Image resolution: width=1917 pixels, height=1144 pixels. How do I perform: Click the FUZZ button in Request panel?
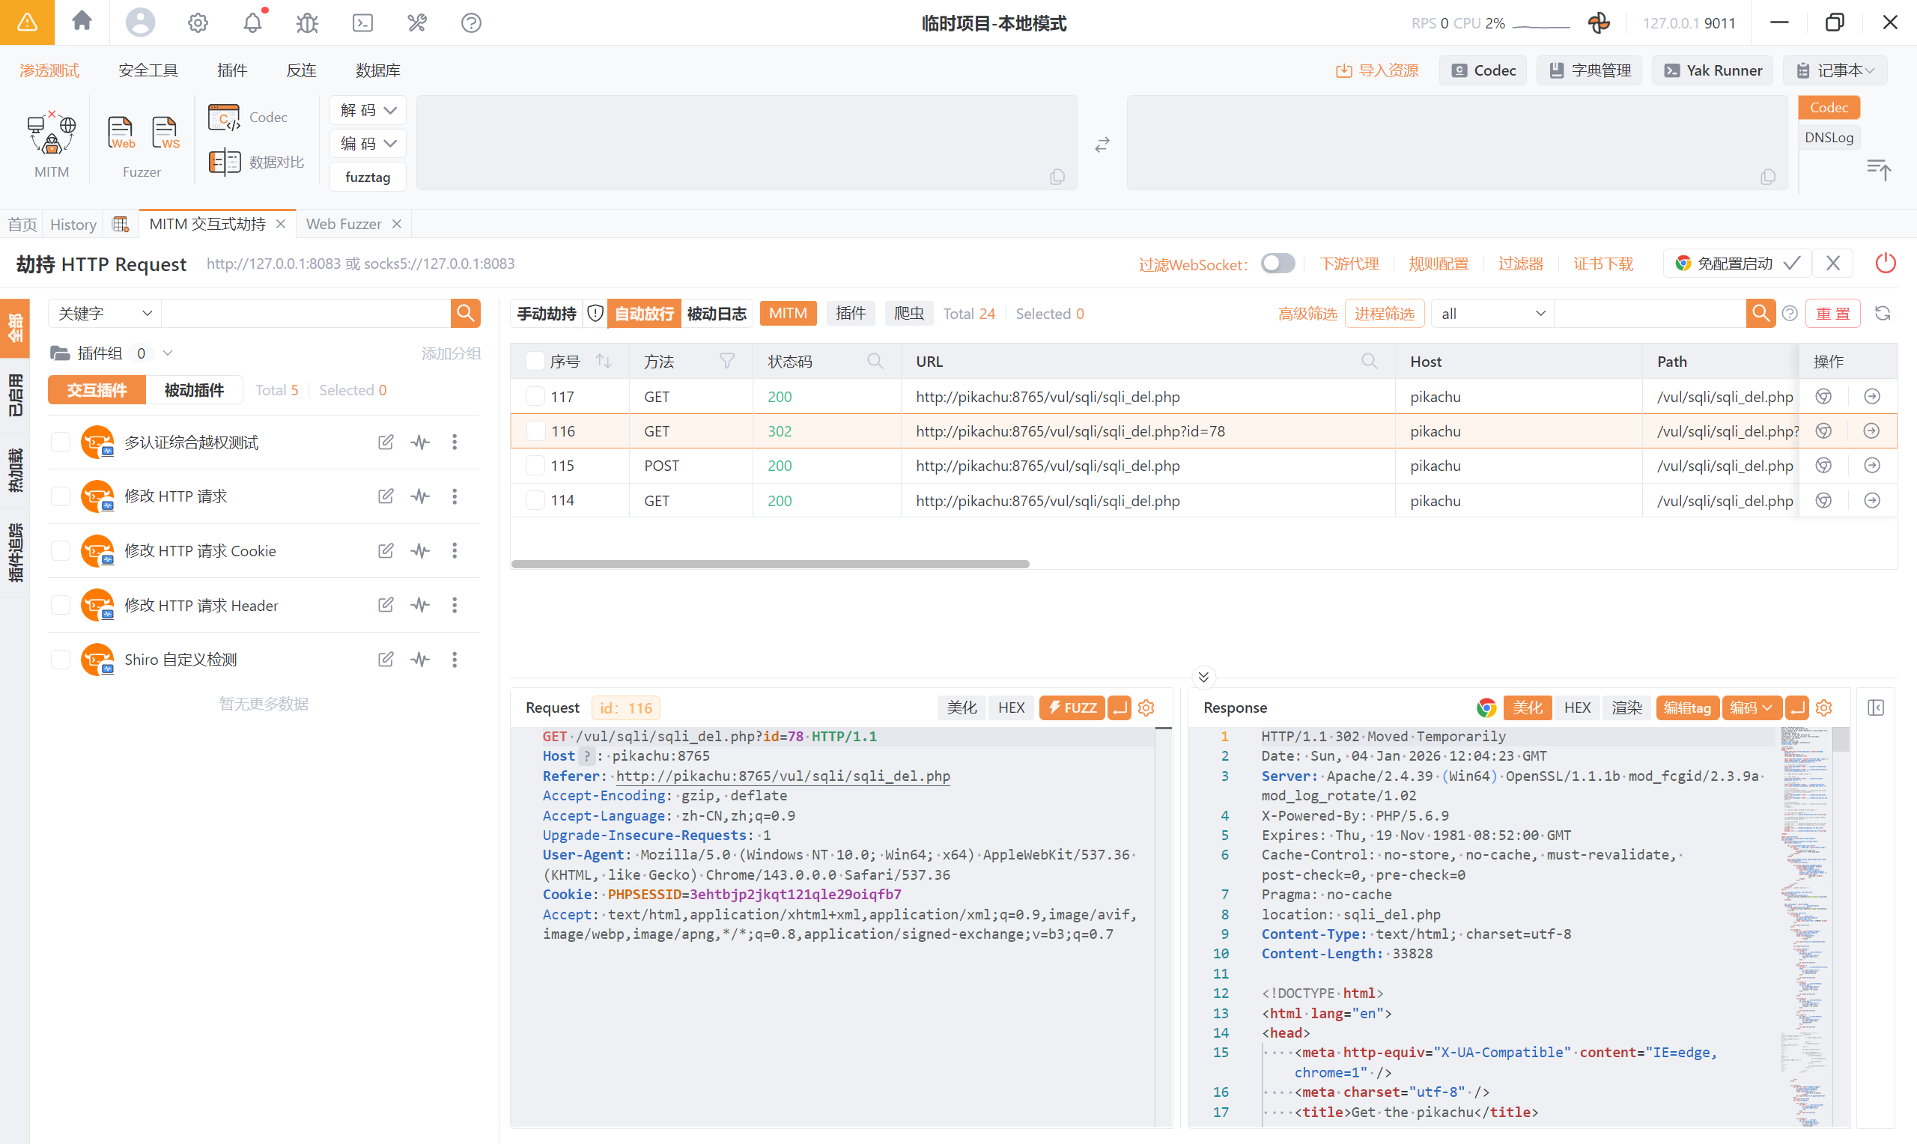[1072, 708]
